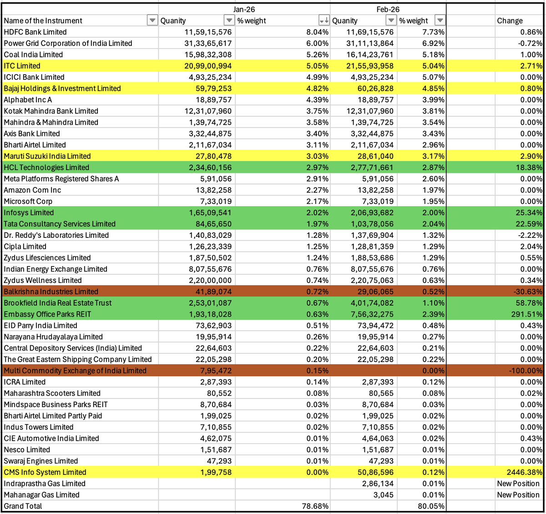546x514 pixels.
Task: Select the HDFC Bank Limited cell
Action: [80, 32]
